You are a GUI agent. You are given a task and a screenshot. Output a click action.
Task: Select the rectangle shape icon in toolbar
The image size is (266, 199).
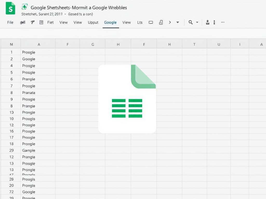[x=151, y=22]
